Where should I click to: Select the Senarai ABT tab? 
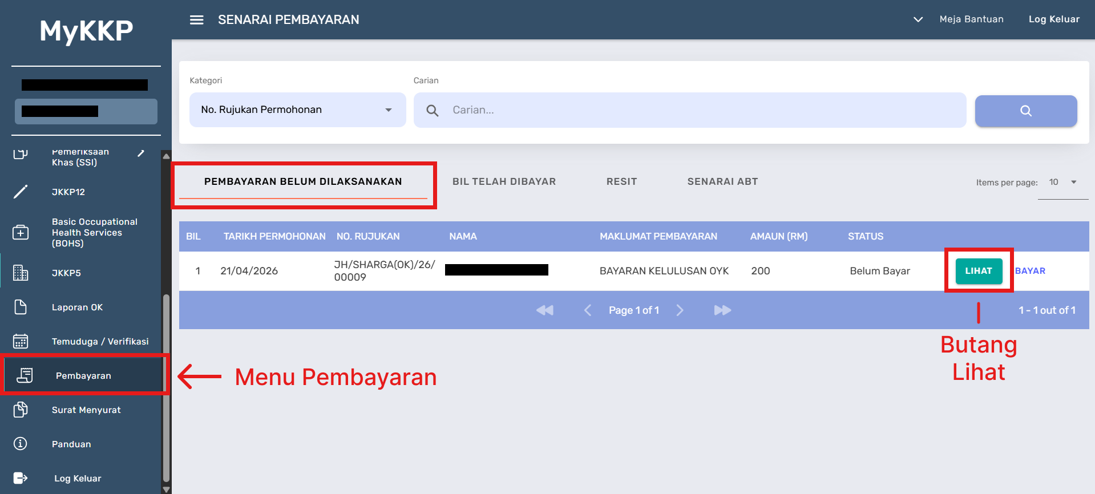tap(722, 181)
